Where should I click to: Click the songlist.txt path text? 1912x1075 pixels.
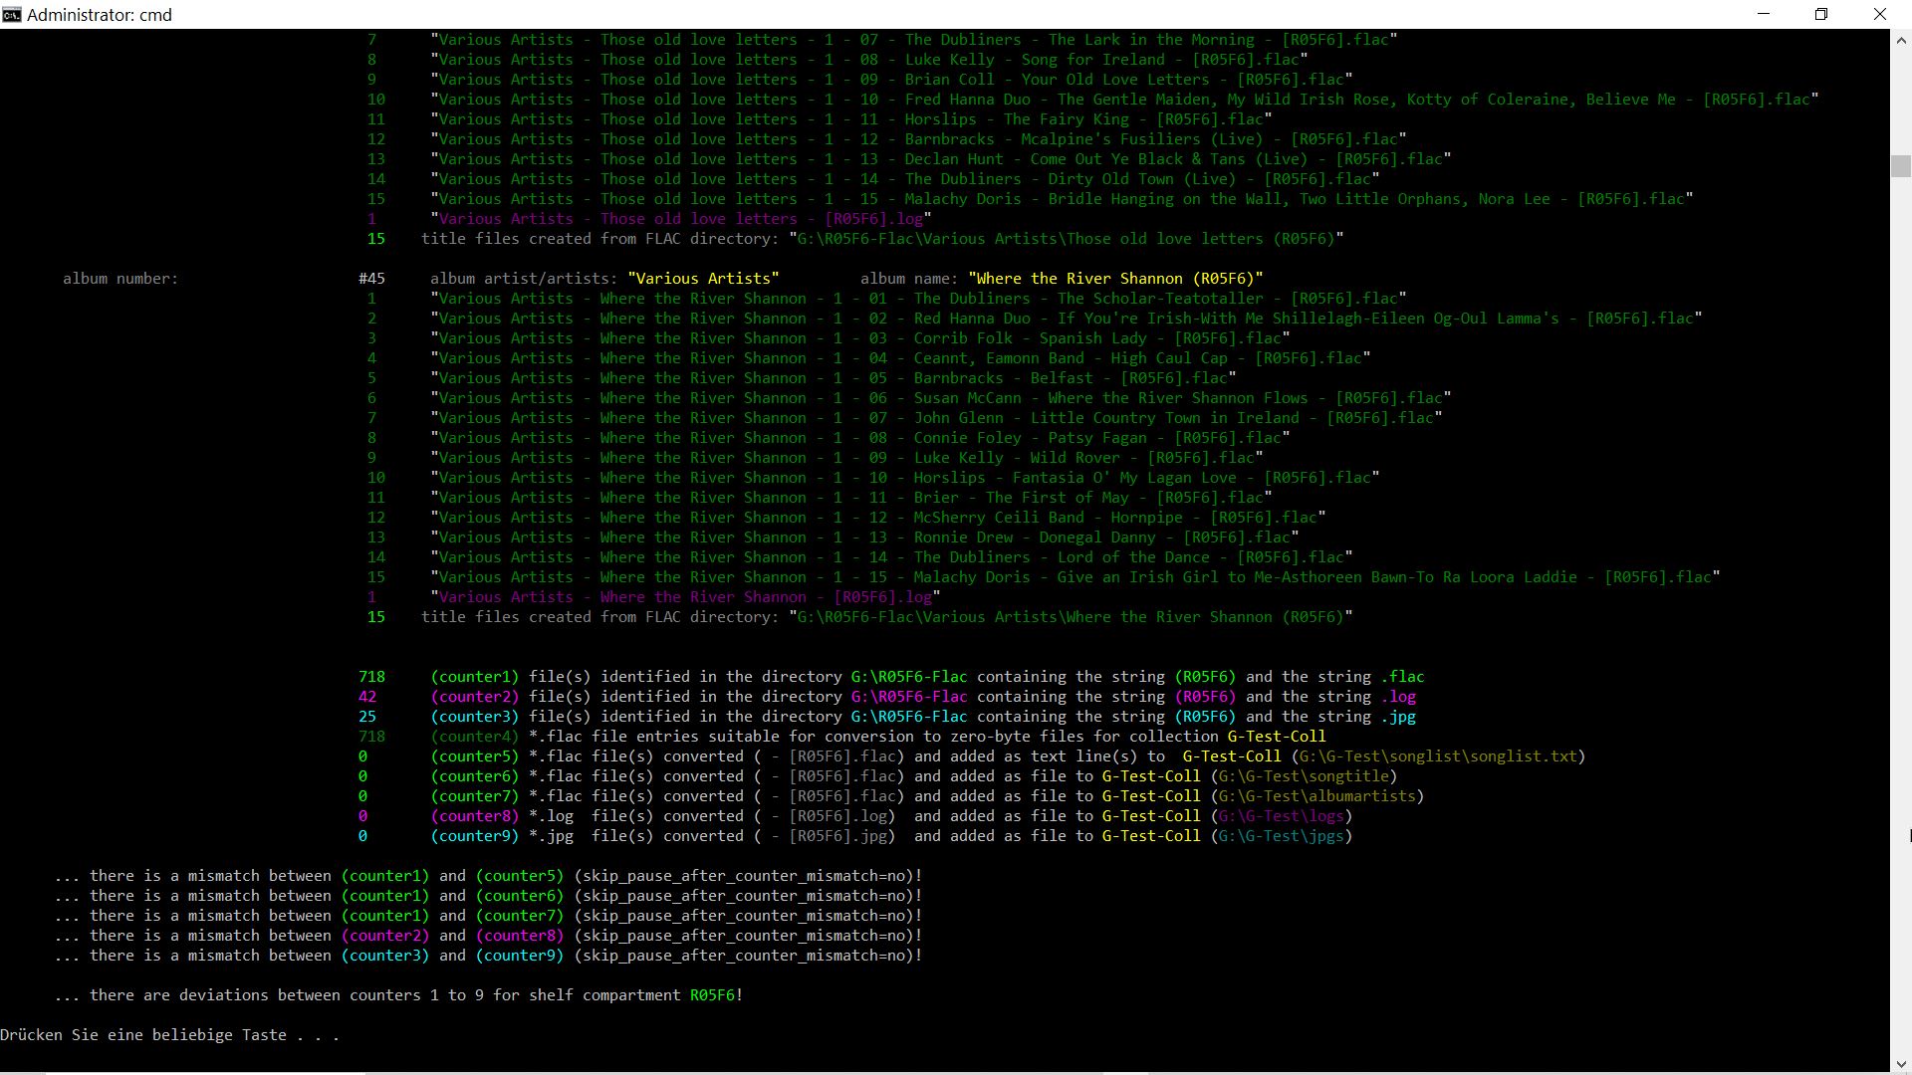[x=1437, y=756]
